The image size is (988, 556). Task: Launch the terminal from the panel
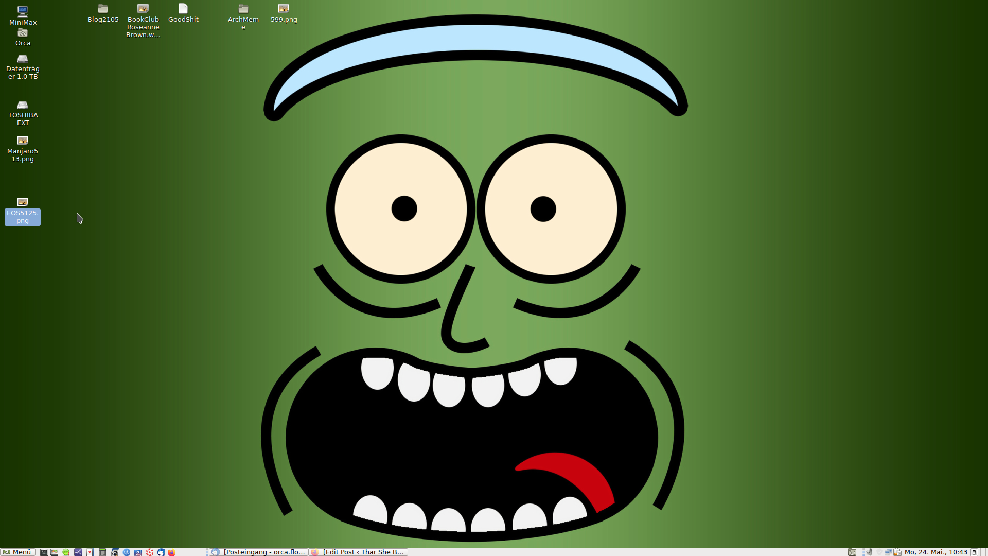(44, 552)
